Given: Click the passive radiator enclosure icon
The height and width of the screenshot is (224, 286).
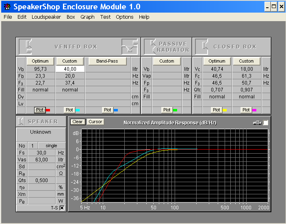Looking at the screenshot, I should (149, 47).
